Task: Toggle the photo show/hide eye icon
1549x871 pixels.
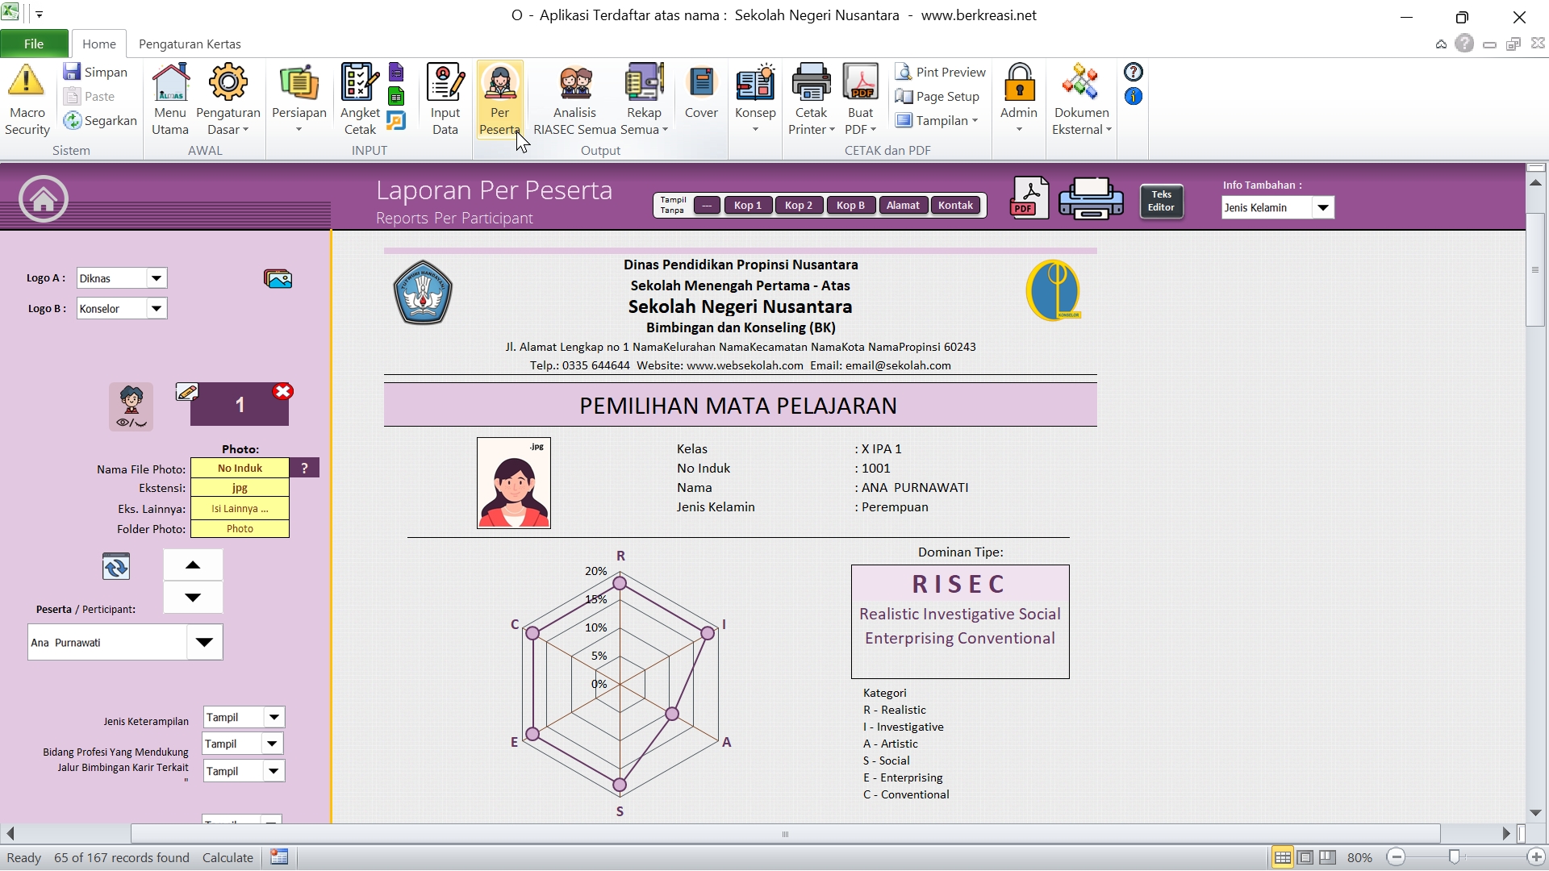Action: (x=131, y=407)
